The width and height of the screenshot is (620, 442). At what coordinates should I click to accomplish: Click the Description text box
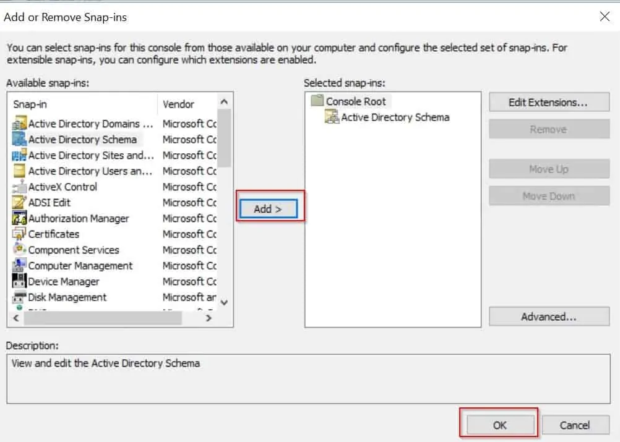coord(308,379)
